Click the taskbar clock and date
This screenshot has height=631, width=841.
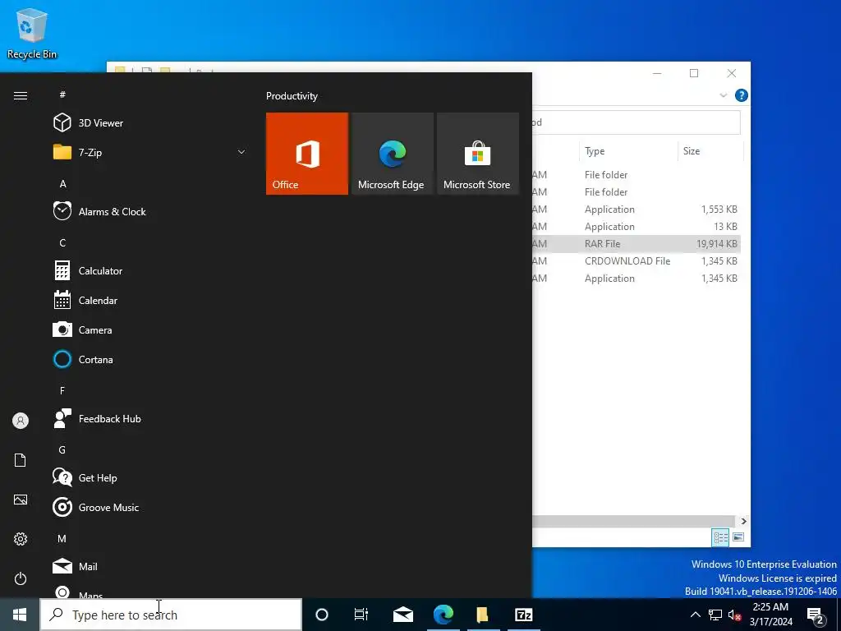coord(770,615)
